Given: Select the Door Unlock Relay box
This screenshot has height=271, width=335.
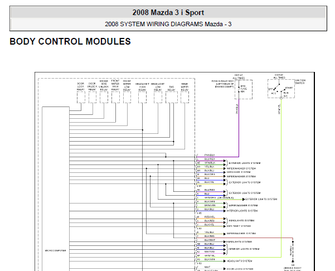Looking at the screenshot, I should click(93, 97).
